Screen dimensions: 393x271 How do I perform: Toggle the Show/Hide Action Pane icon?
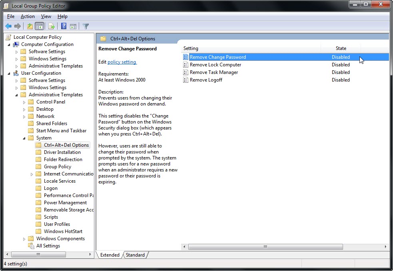pos(73,26)
